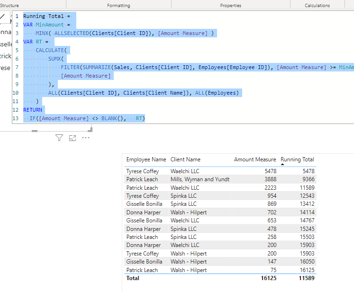The image size is (354, 291).
Task: Select Running Total value 14767
Action: tap(307, 220)
